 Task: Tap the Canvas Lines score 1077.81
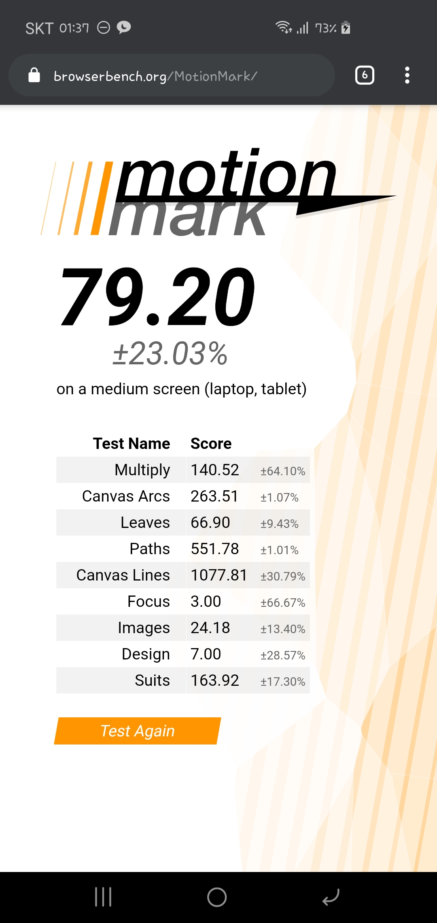[218, 575]
